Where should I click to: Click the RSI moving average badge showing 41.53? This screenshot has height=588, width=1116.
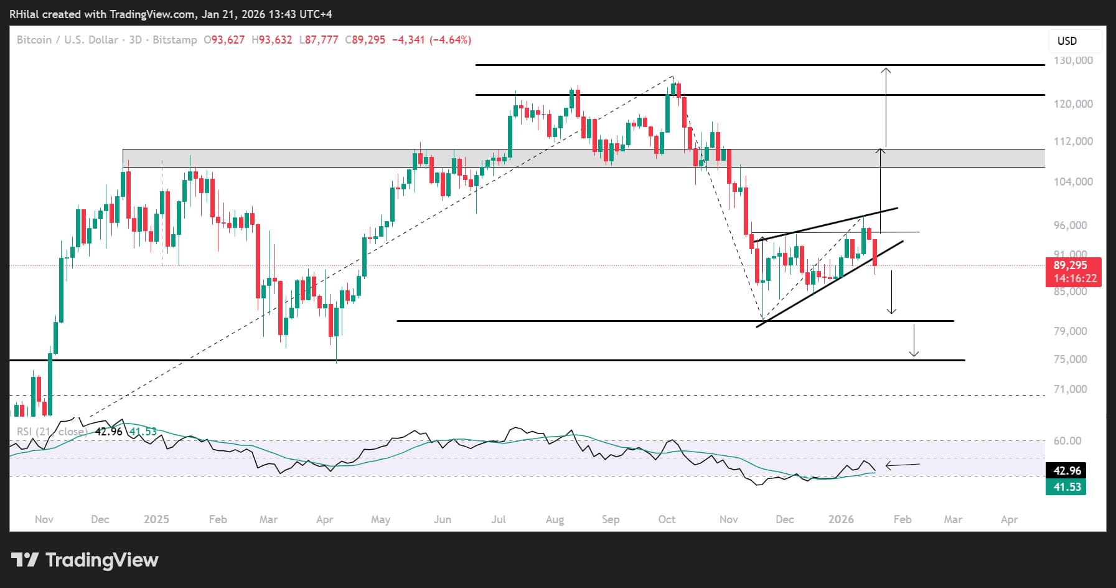click(x=1067, y=488)
